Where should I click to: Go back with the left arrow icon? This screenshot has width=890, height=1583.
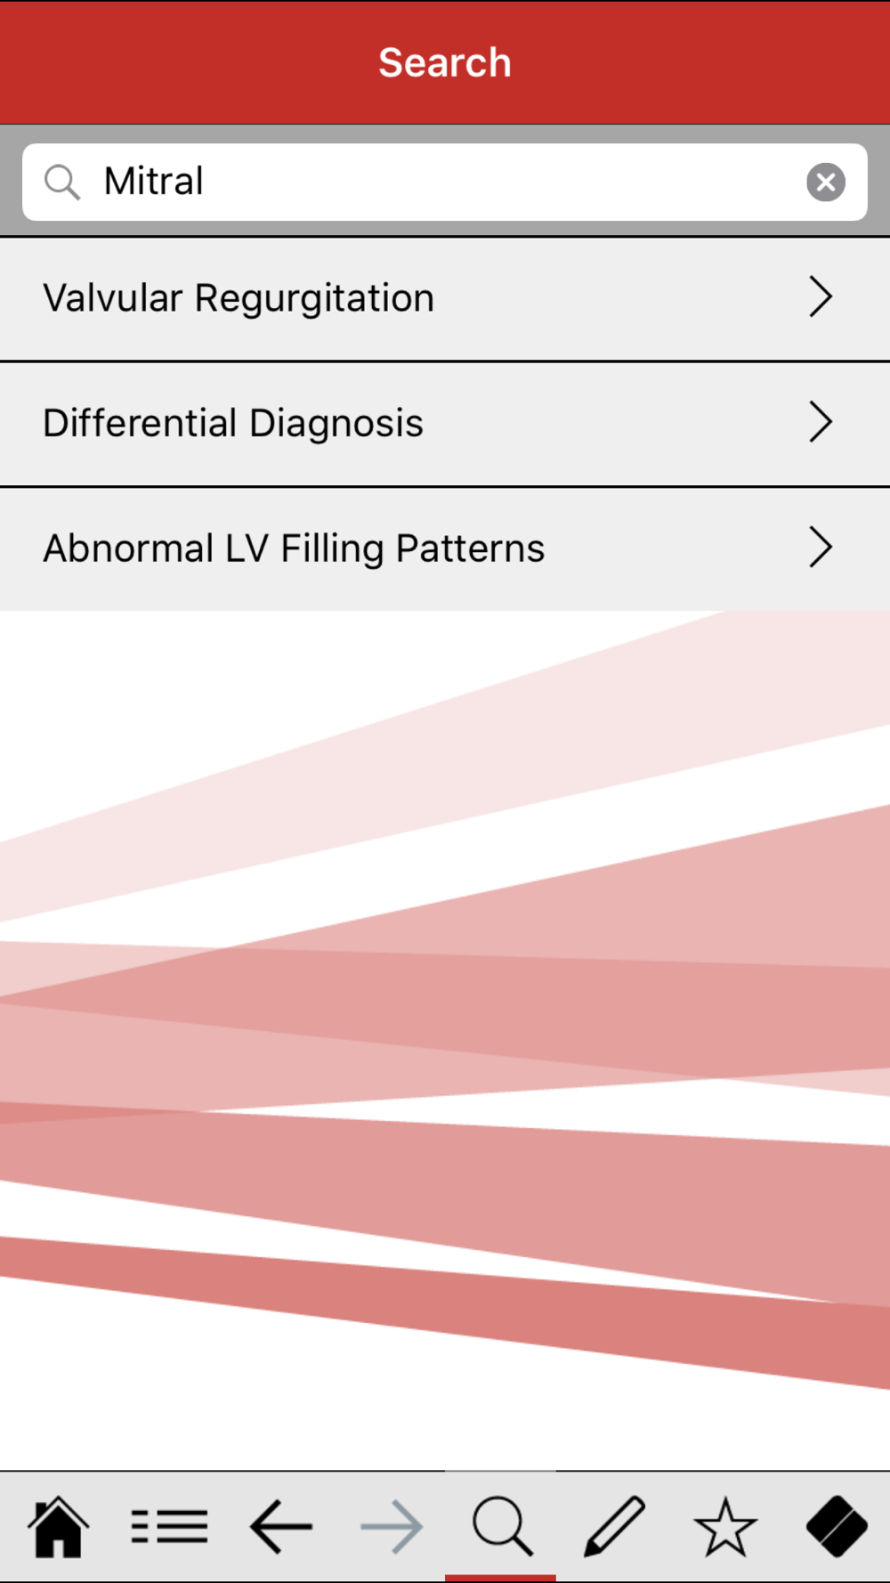pos(280,1527)
